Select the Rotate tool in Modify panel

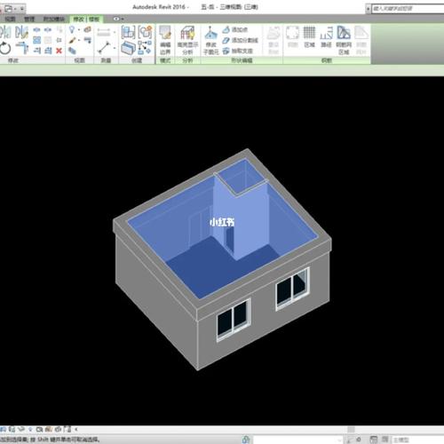5,49
